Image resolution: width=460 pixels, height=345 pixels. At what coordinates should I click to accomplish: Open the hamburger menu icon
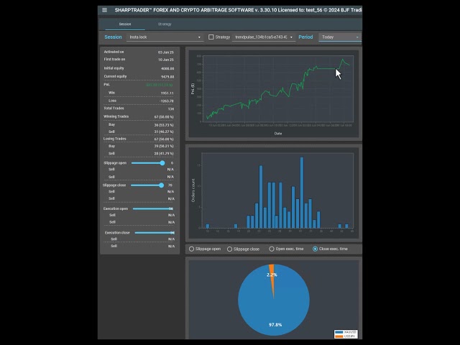coord(104,10)
